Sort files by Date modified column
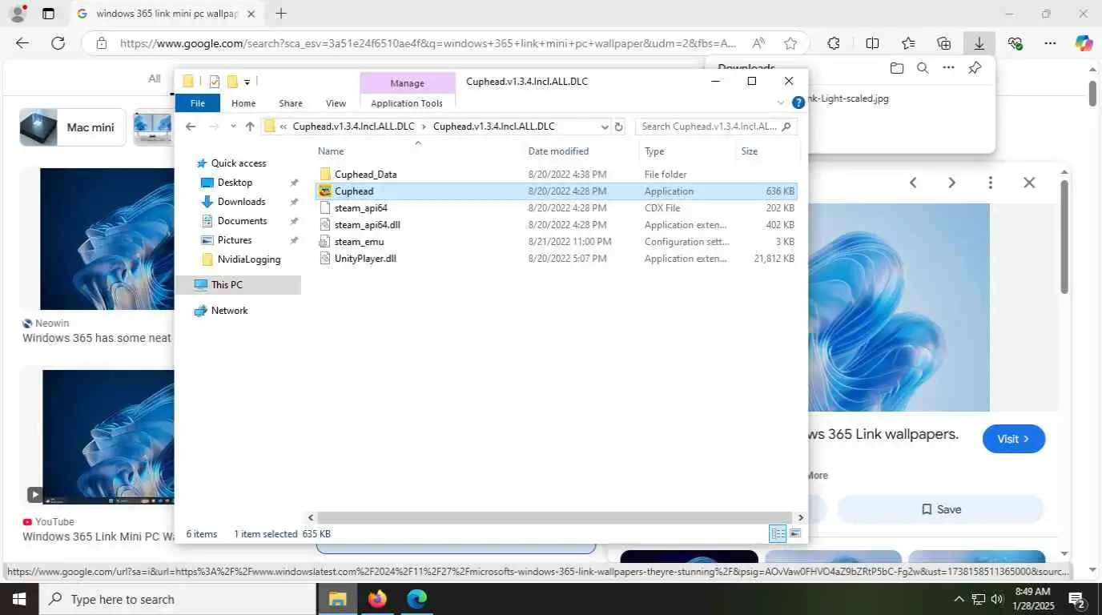The image size is (1102, 615). point(582,151)
